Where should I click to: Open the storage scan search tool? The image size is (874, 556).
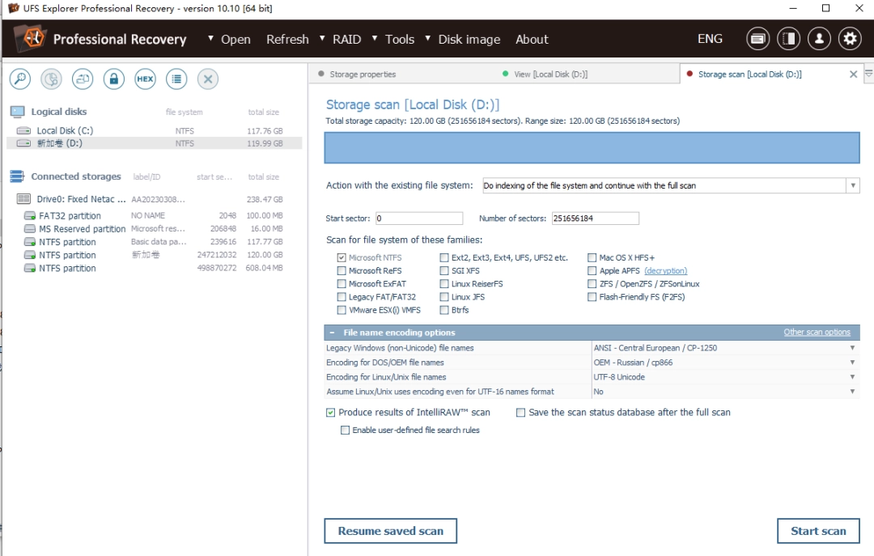pos(19,79)
